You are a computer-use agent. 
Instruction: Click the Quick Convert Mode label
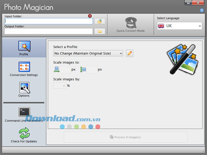click(x=130, y=31)
